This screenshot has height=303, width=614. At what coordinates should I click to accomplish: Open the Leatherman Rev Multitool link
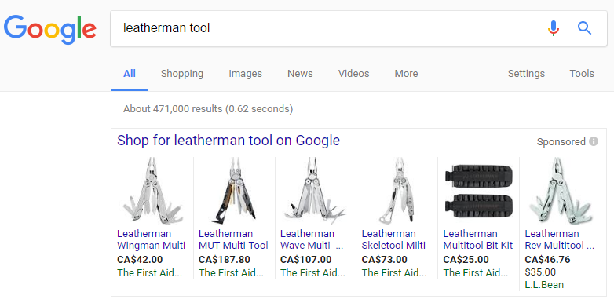point(560,239)
